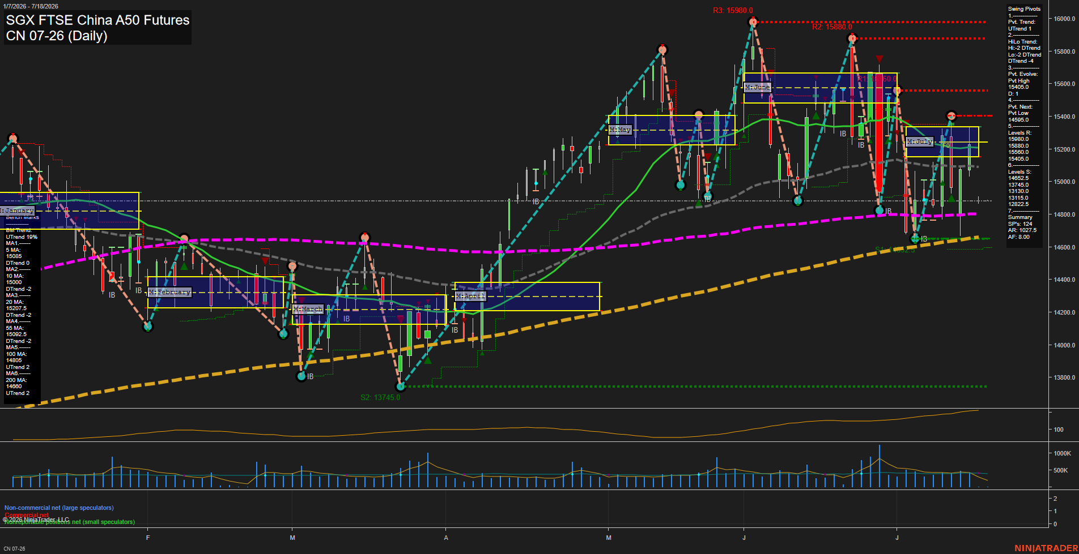Image resolution: width=1079 pixels, height=554 pixels.
Task: Click the AR: 1027.5 summary line
Action: click(1022, 230)
